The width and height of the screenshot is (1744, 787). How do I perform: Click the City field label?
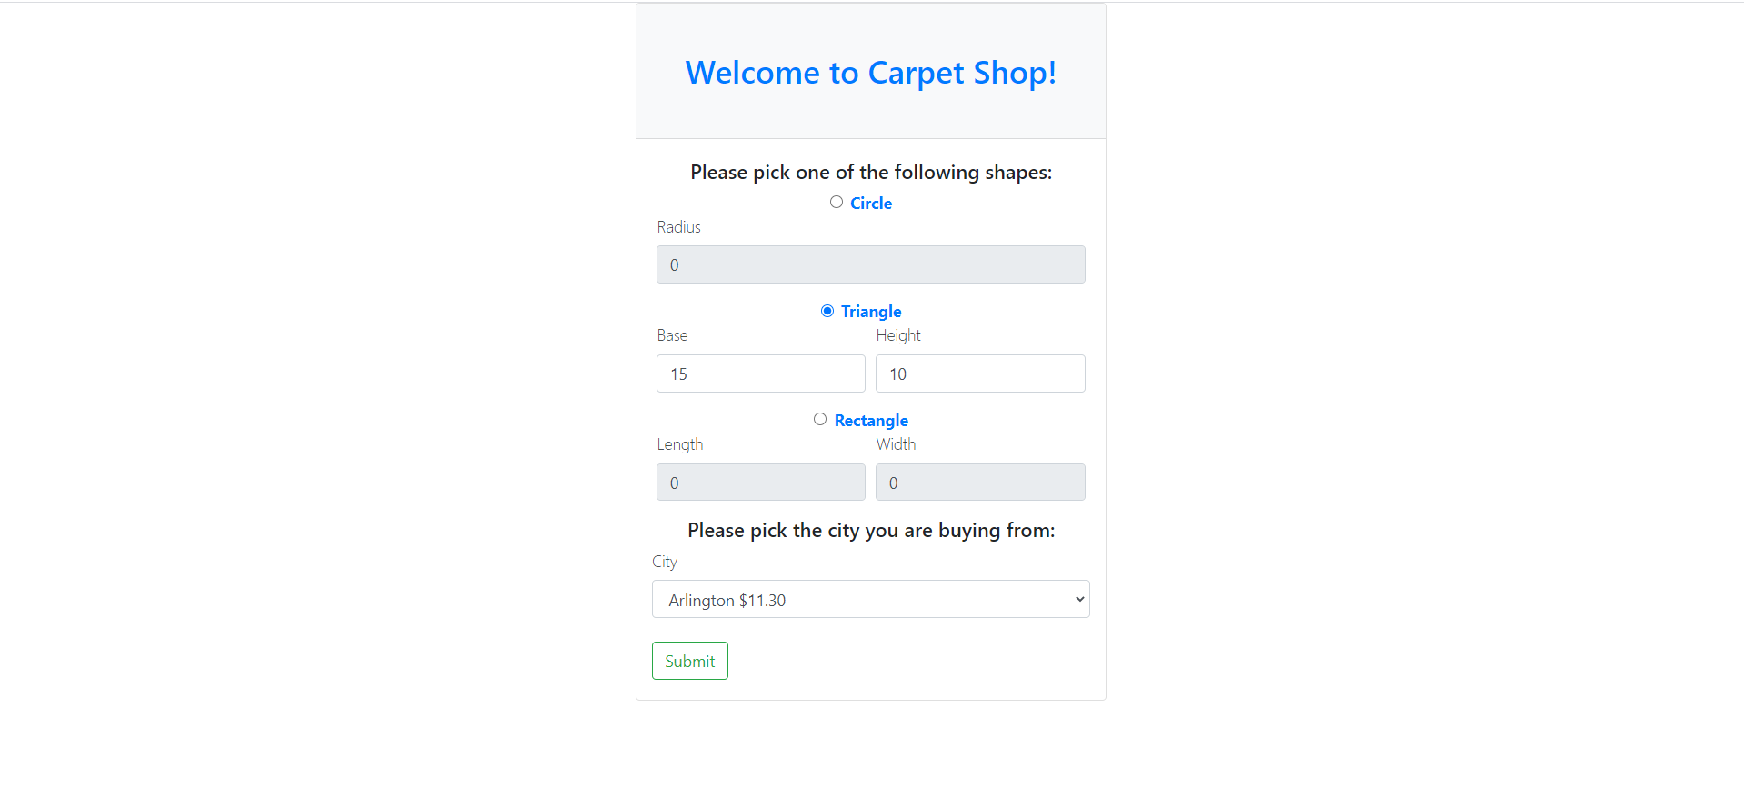click(664, 562)
